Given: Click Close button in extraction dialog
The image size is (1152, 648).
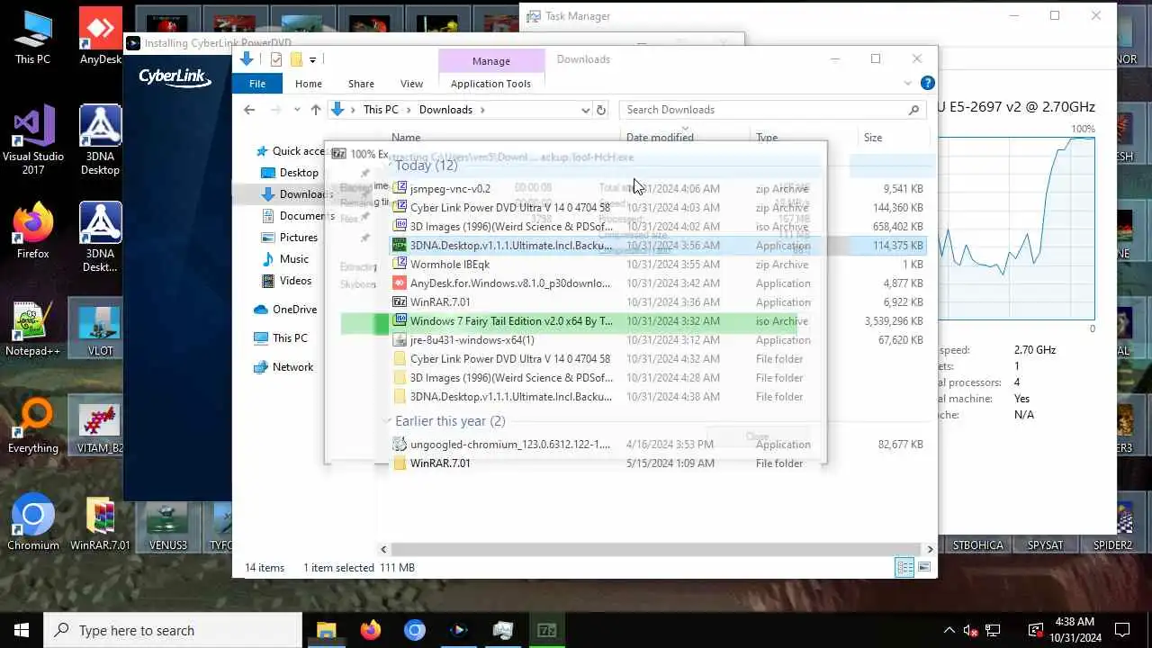Looking at the screenshot, I should pyautogui.click(x=758, y=436).
